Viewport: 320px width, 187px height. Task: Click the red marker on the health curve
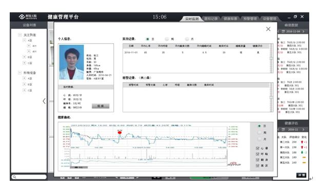point(119,133)
